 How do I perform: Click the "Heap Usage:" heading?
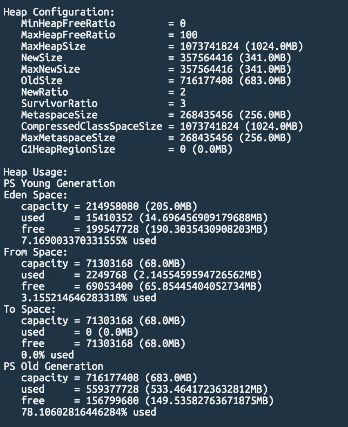[36, 172]
